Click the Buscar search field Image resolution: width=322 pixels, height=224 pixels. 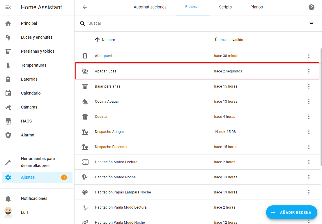[192, 23]
